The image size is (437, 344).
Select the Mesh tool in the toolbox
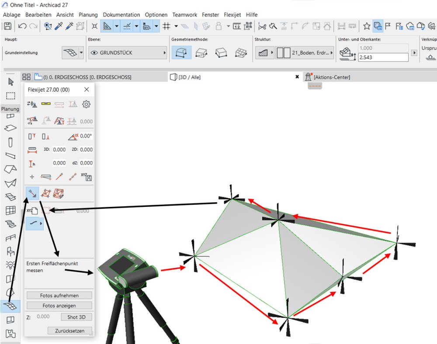(10, 306)
